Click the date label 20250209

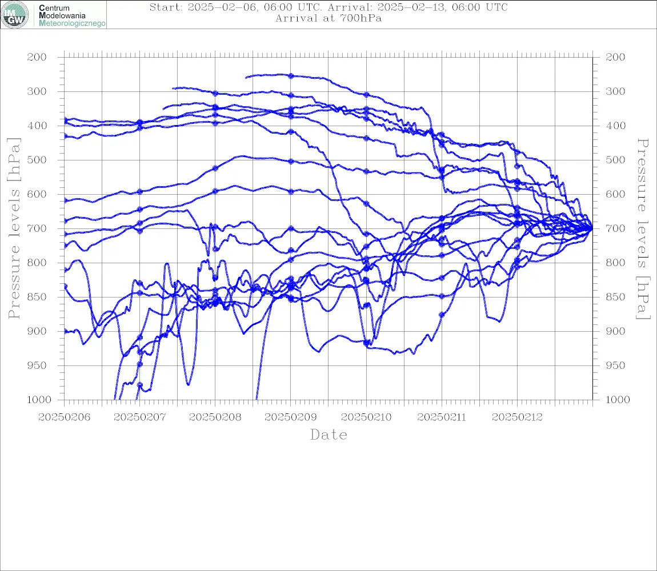click(290, 417)
